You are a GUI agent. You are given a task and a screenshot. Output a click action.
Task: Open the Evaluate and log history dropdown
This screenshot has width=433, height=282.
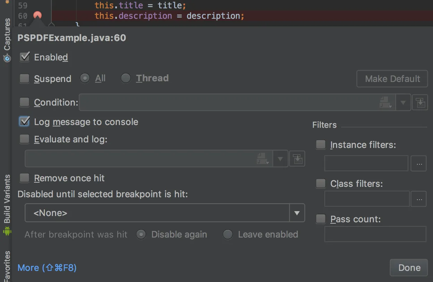(x=280, y=158)
